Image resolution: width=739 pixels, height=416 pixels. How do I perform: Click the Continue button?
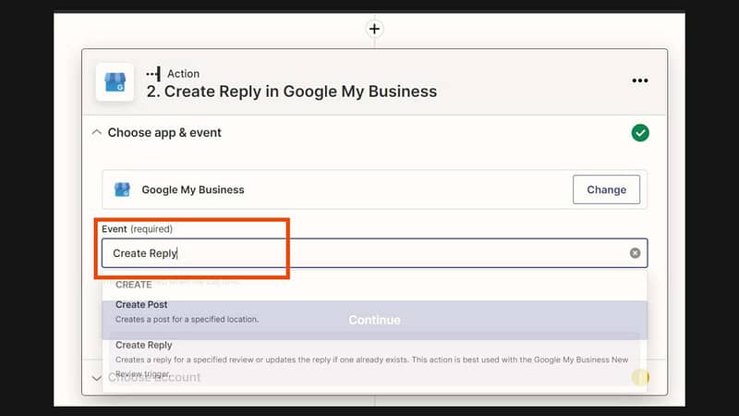[374, 320]
